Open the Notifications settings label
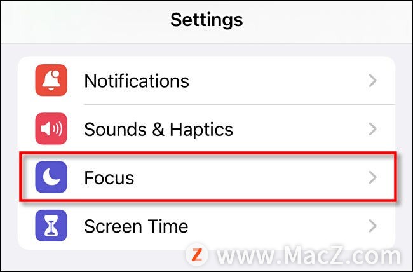Screen dimensions: 413x272 (x=137, y=81)
